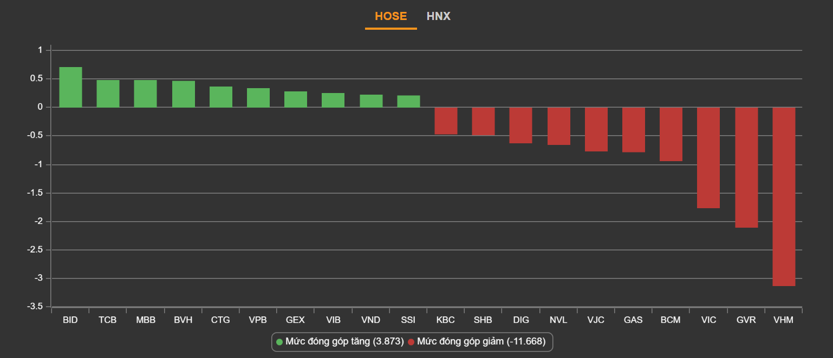
Task: Click the red DIG bar
Action: (x=521, y=125)
